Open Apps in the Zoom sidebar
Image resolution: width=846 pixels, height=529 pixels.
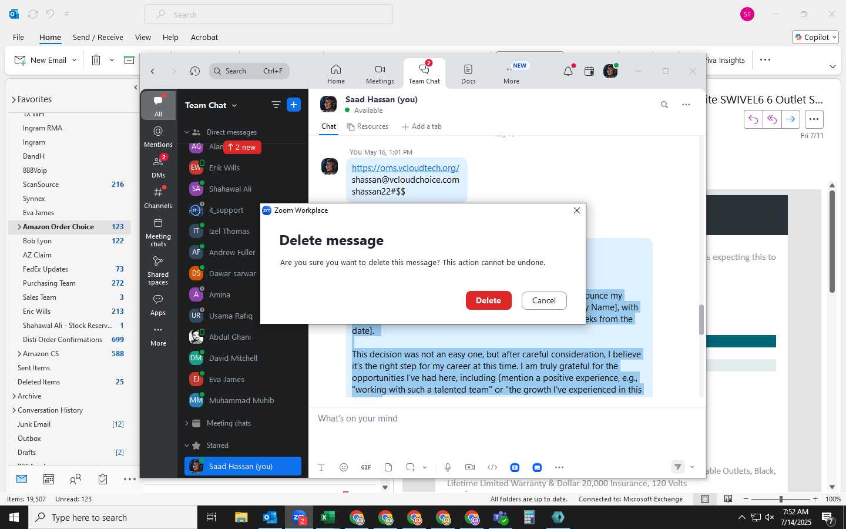click(158, 305)
